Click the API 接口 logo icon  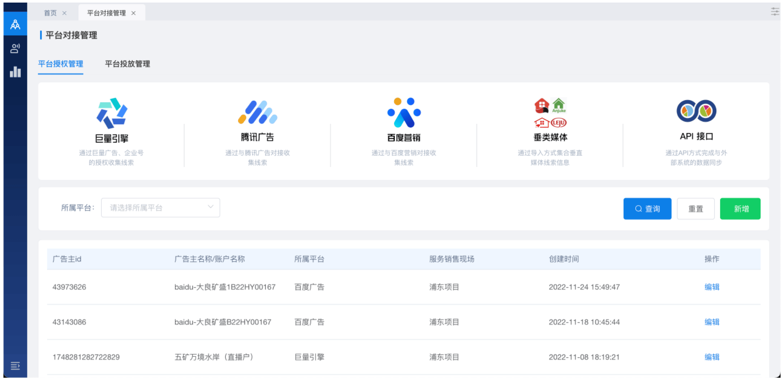[696, 111]
